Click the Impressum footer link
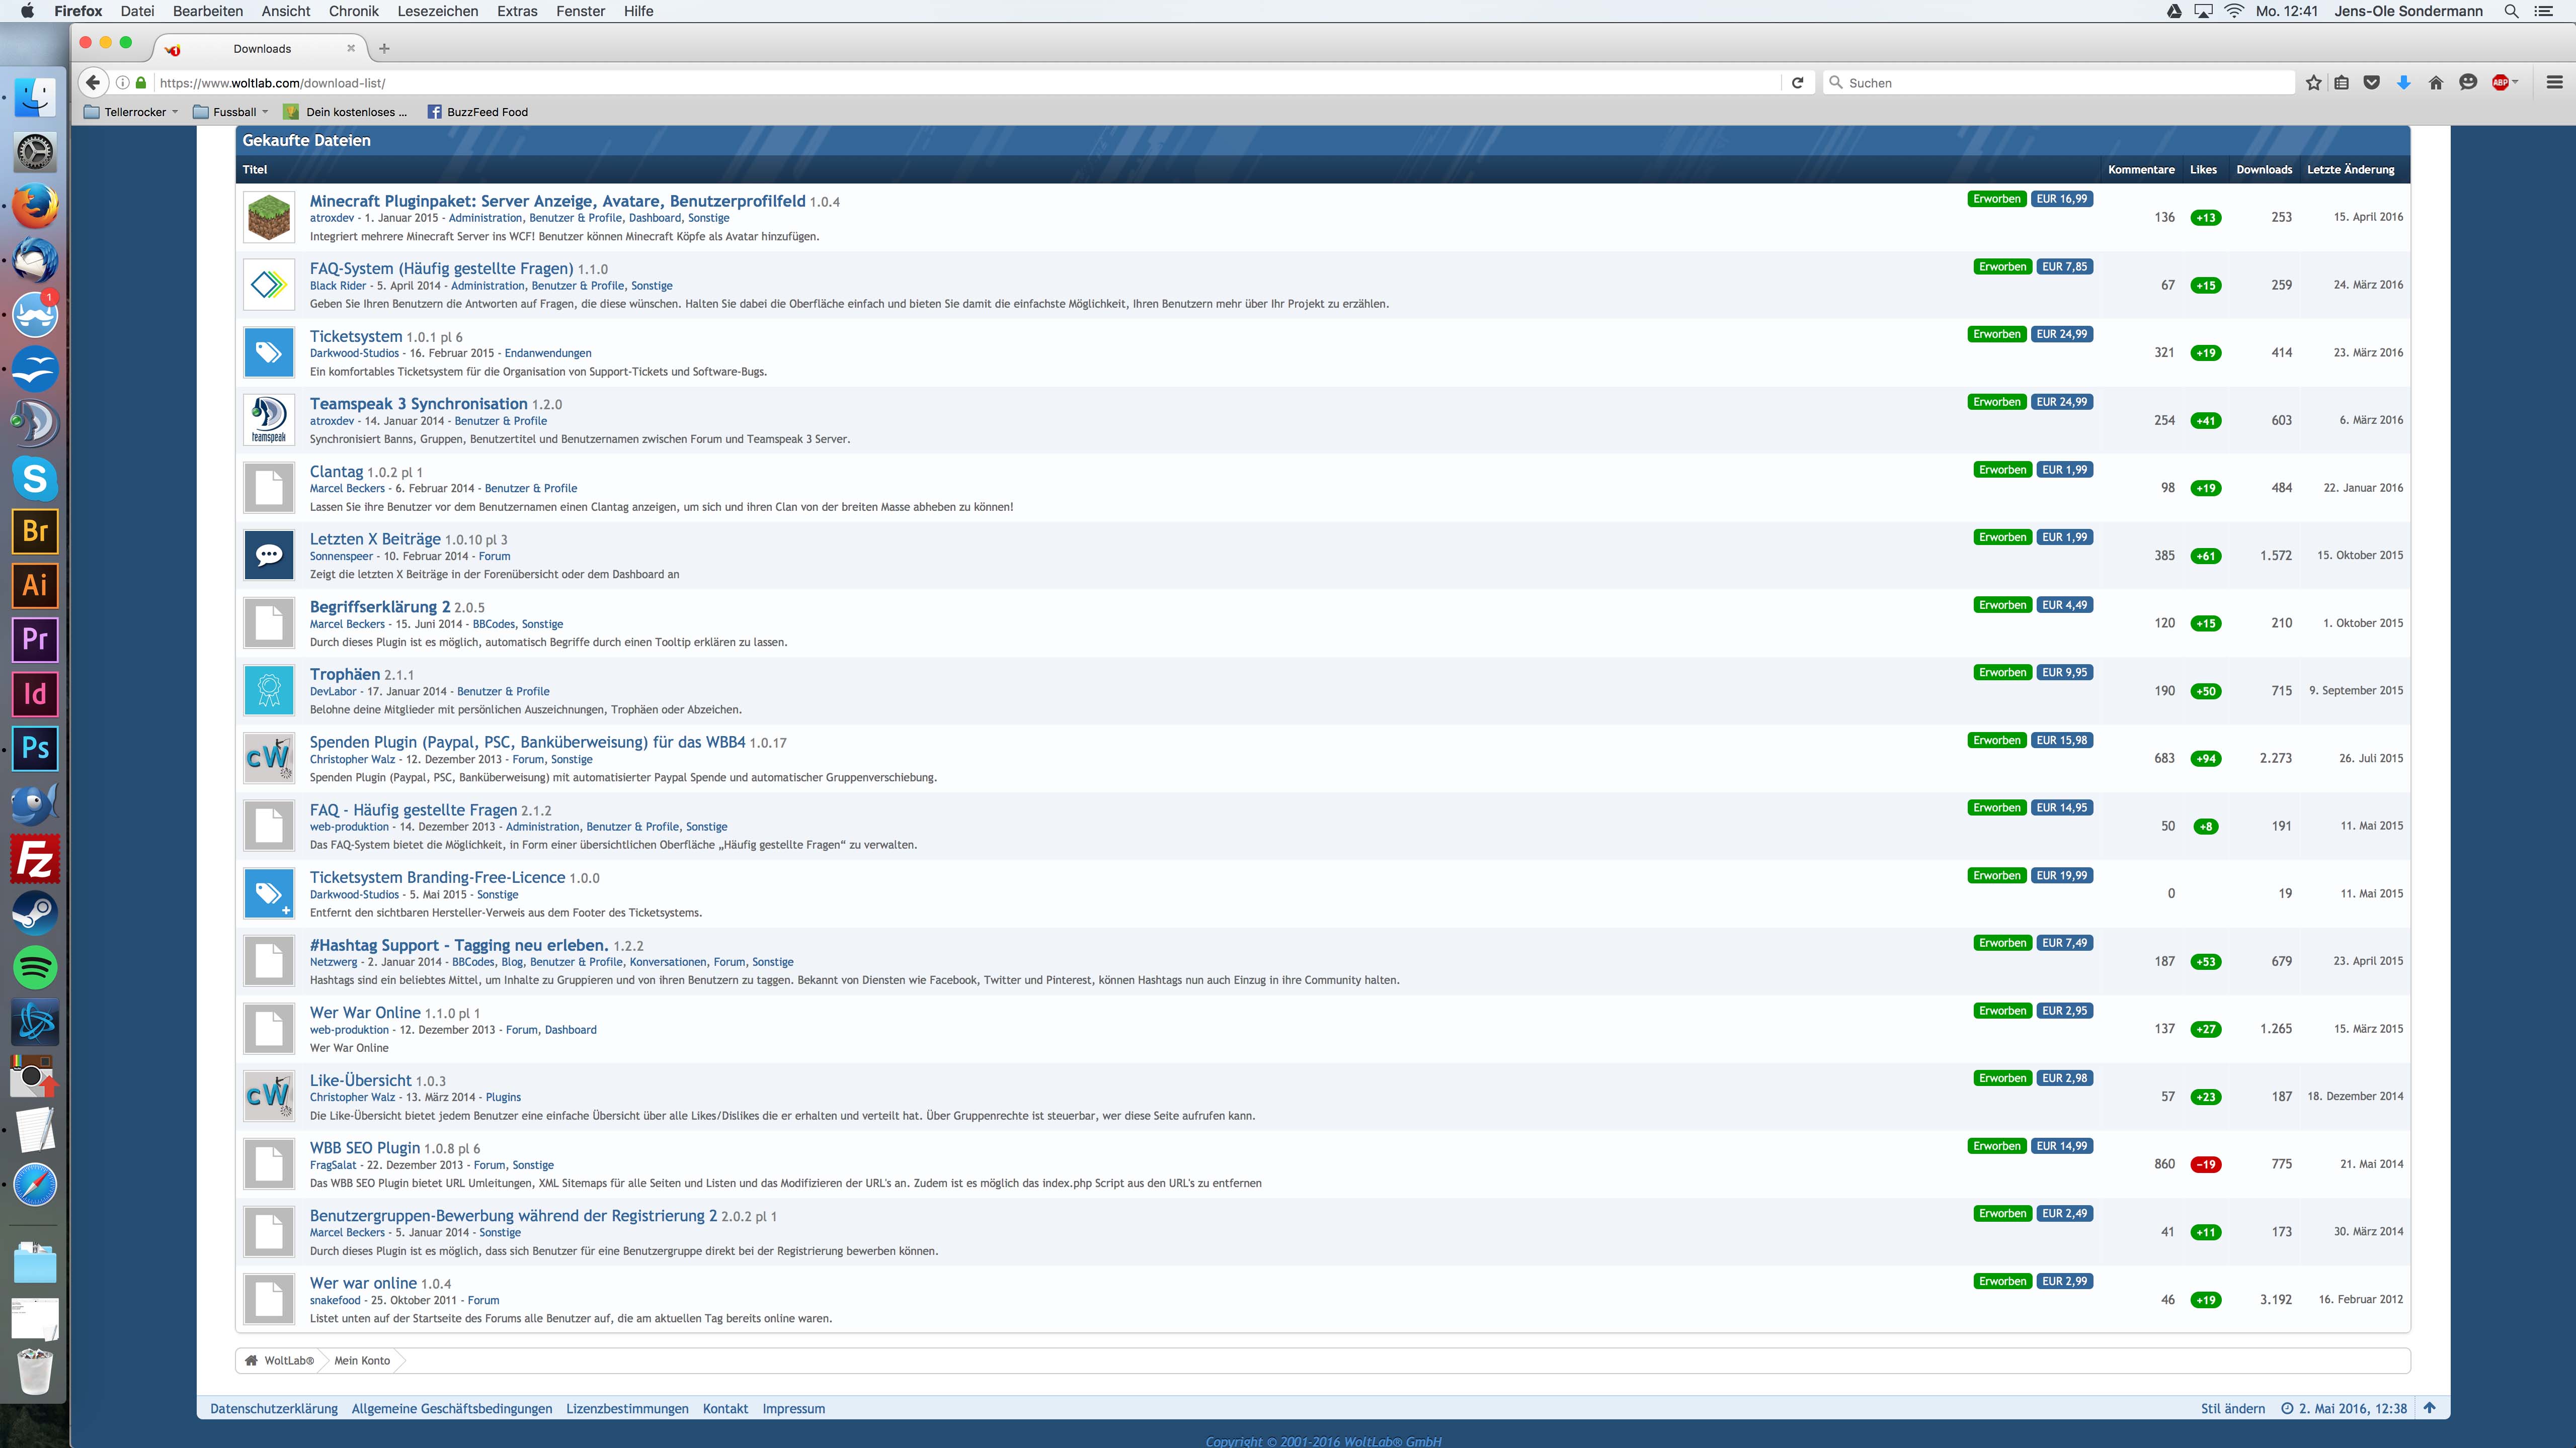 pyautogui.click(x=793, y=1409)
